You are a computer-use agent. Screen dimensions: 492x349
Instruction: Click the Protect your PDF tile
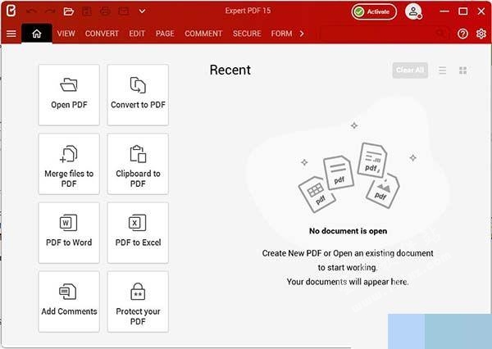[x=138, y=301]
